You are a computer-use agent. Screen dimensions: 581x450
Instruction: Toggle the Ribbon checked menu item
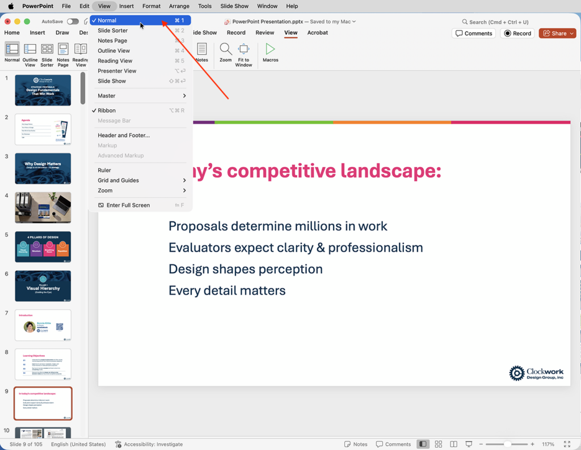(141, 111)
